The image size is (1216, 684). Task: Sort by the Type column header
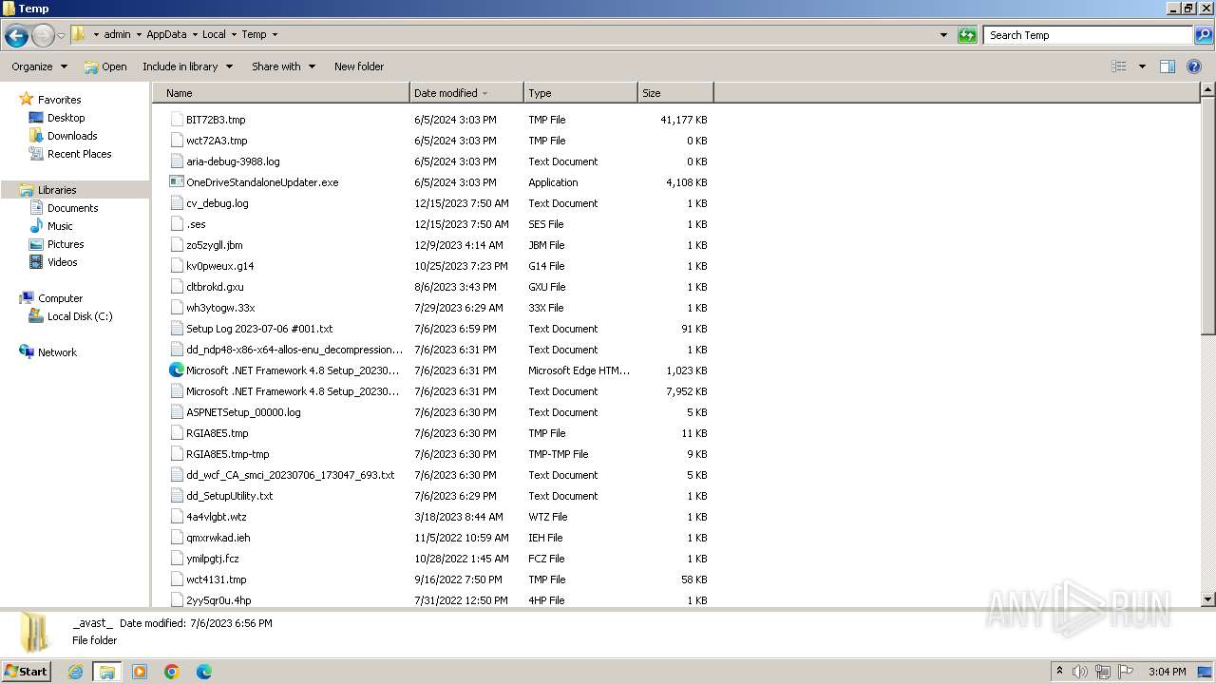coord(580,93)
